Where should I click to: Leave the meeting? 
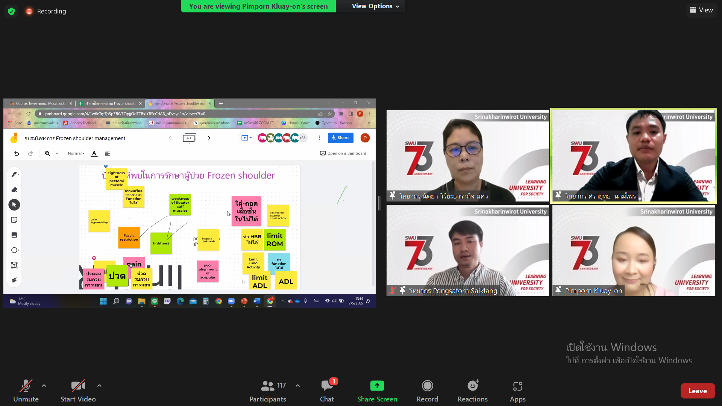click(x=697, y=391)
